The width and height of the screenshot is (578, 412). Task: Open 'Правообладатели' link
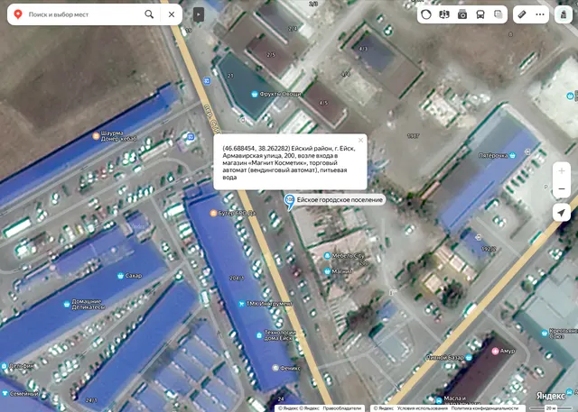coord(342,408)
